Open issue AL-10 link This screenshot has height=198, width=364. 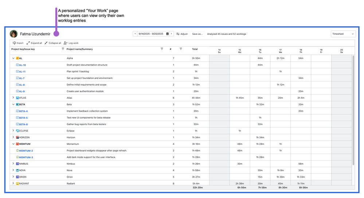pos(22,65)
